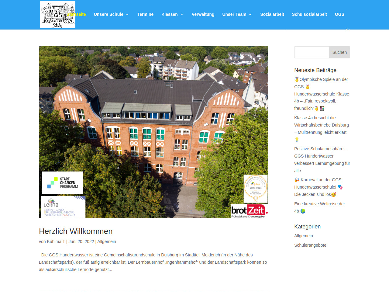Select the Schülerangebote category

click(x=310, y=245)
